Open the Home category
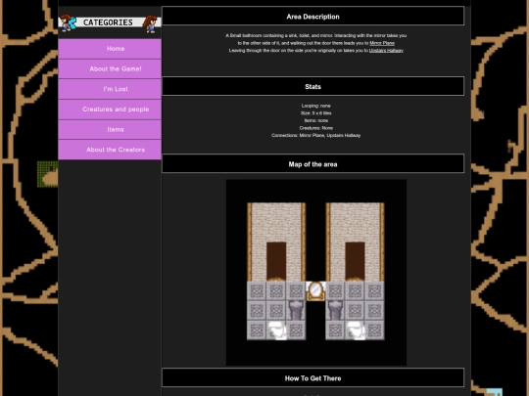 (110, 49)
